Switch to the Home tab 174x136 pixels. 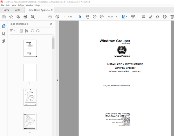(x=6, y=10)
